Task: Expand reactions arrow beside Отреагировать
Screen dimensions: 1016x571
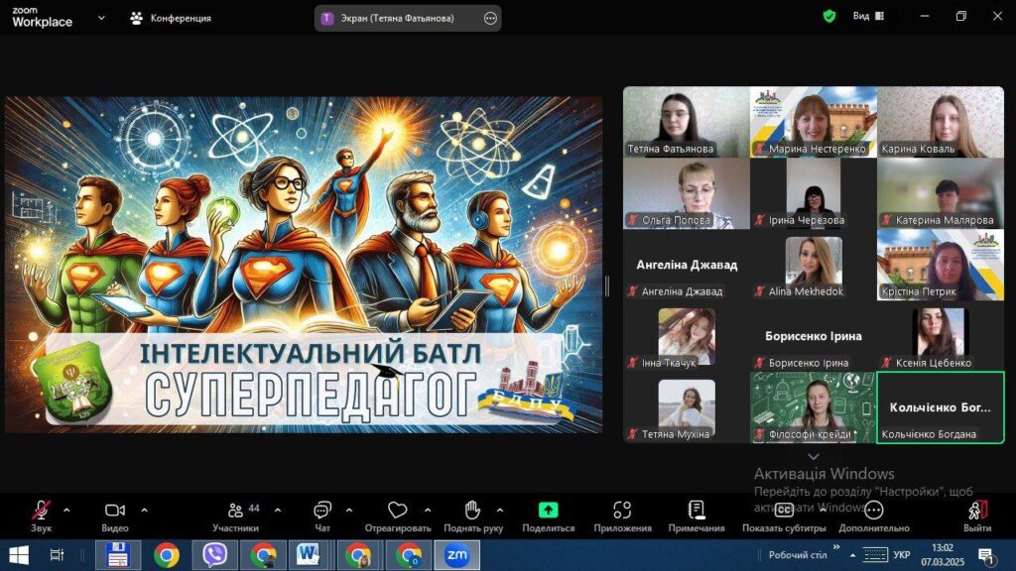Action: (427, 511)
